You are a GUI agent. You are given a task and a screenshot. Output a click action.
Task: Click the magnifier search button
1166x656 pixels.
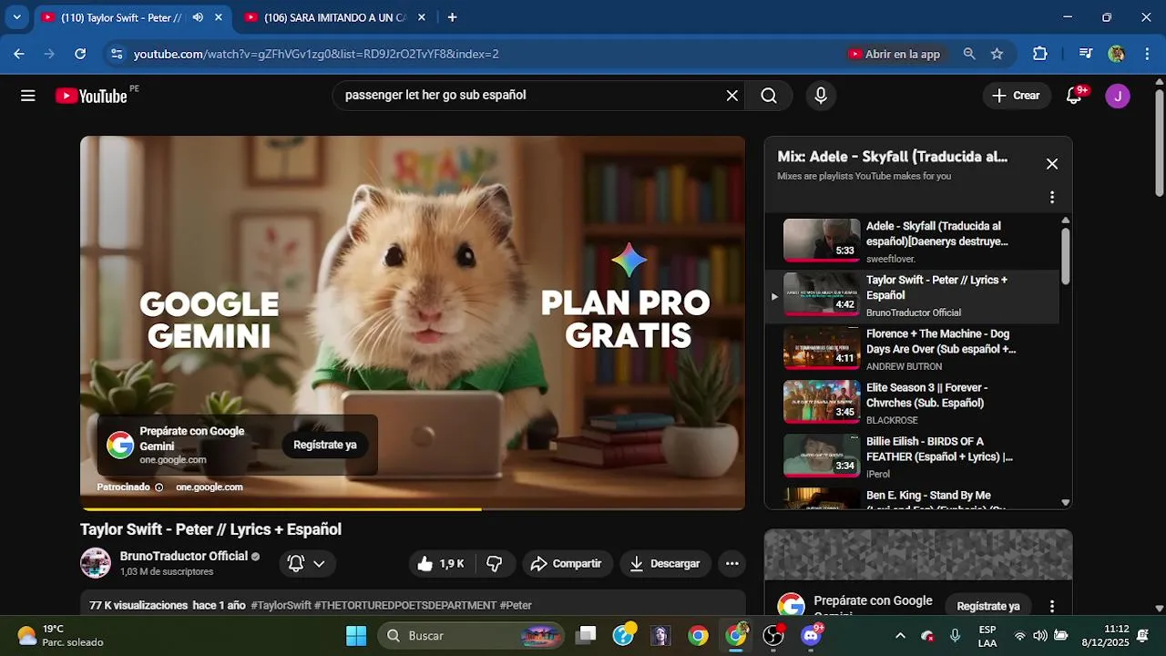coord(769,96)
